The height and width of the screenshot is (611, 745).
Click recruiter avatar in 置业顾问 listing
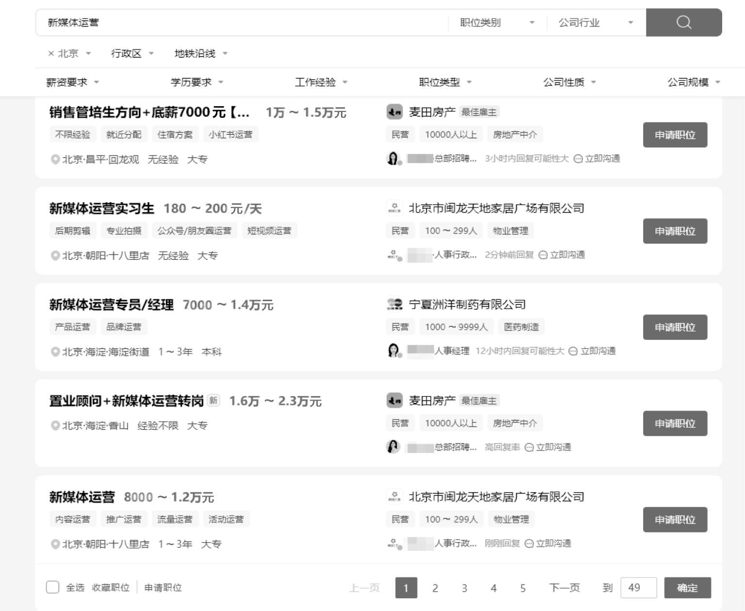(x=393, y=446)
